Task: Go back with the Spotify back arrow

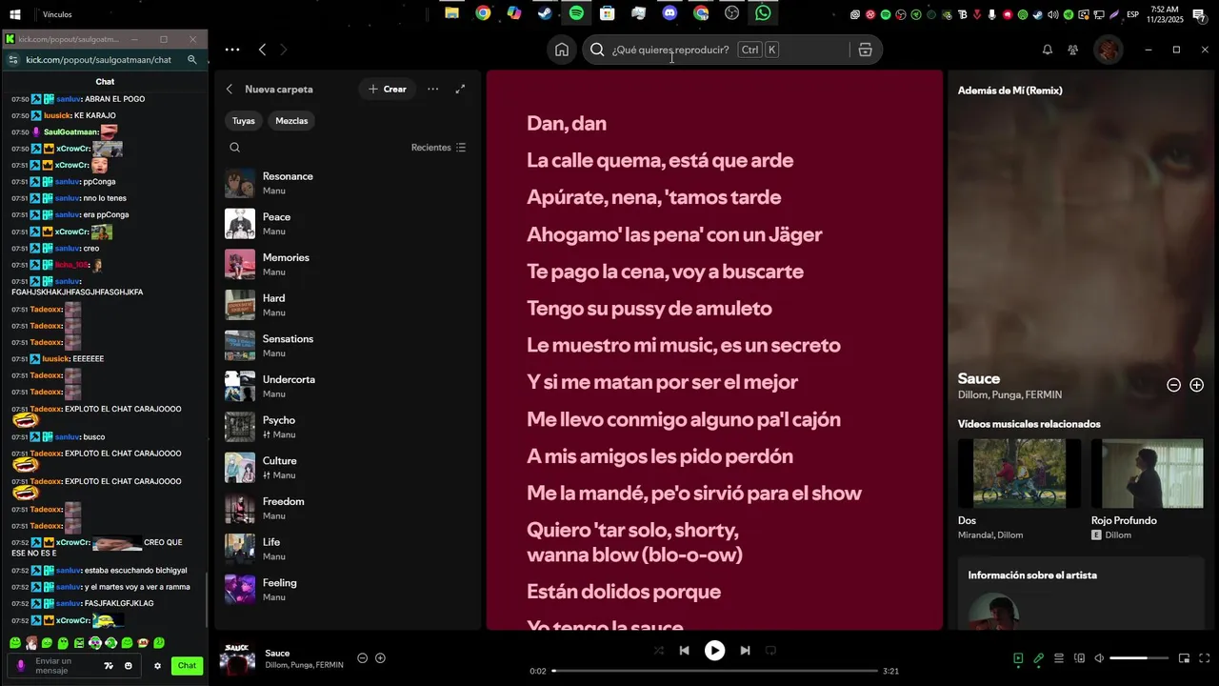Action: (x=263, y=50)
